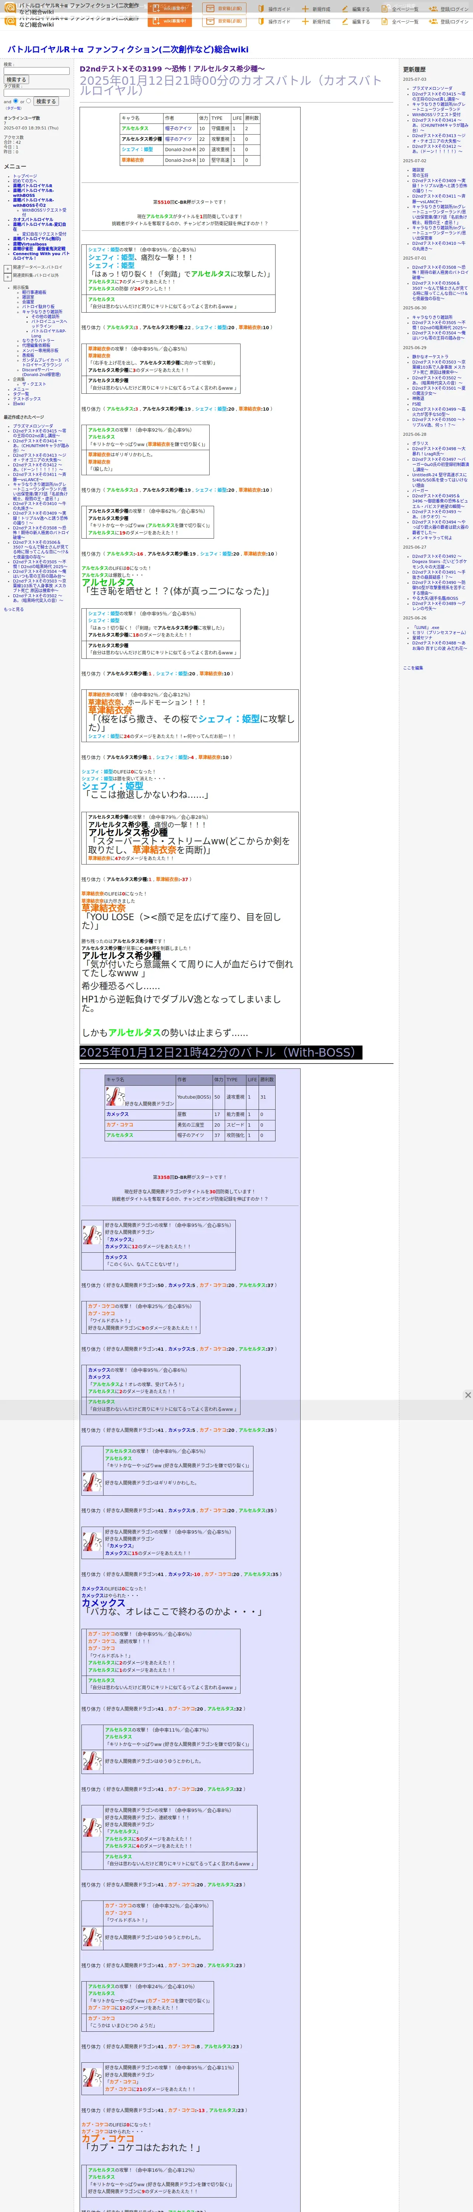This screenshot has height=2212, width=473.
Task: Open Discordサーバー(Donald-2nd様管理) link
Action: [x=41, y=372]
